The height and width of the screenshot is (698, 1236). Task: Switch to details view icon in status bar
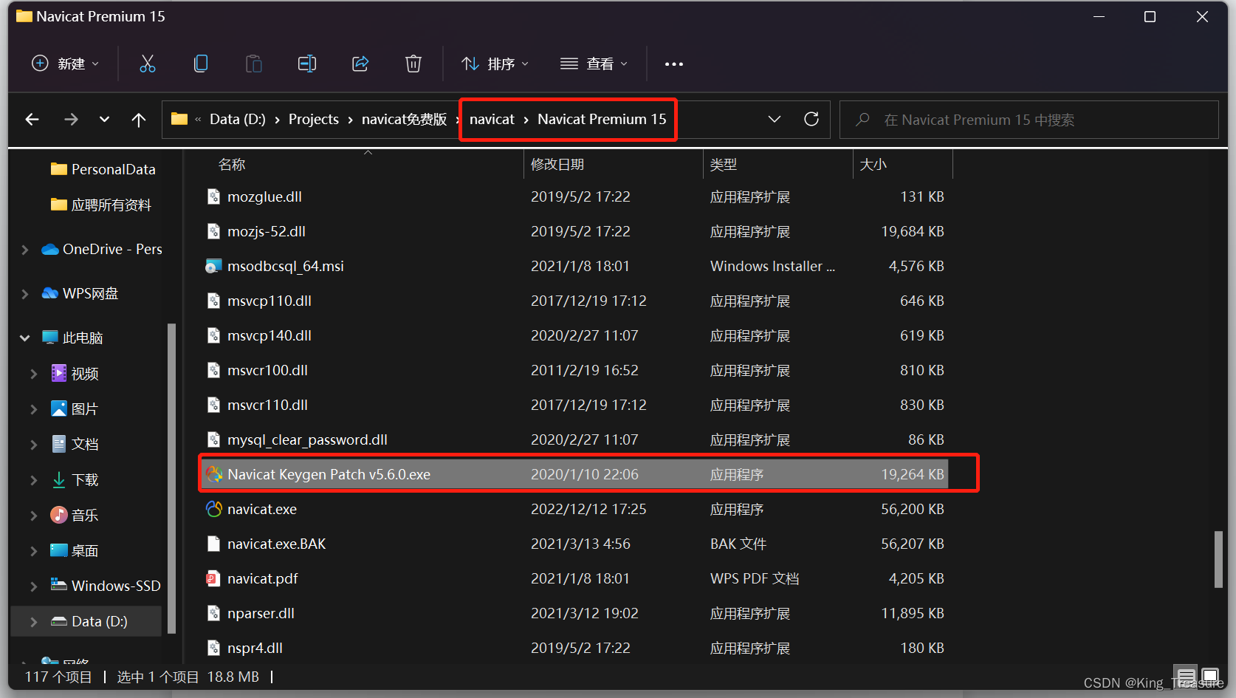(x=1187, y=677)
